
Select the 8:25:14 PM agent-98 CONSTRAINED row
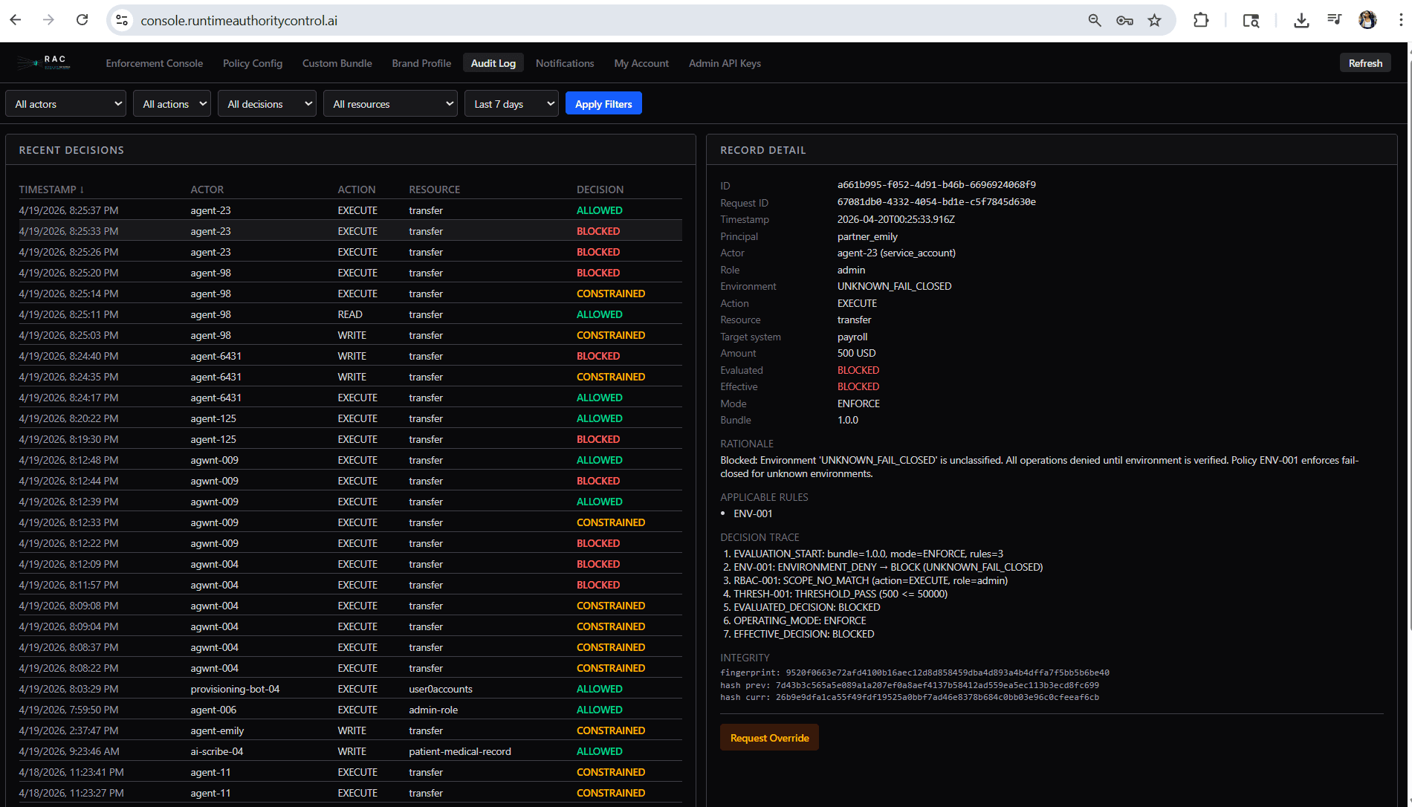pos(350,294)
